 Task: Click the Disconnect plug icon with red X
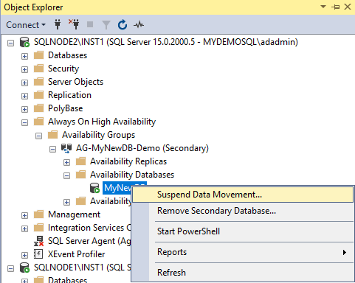(74, 24)
